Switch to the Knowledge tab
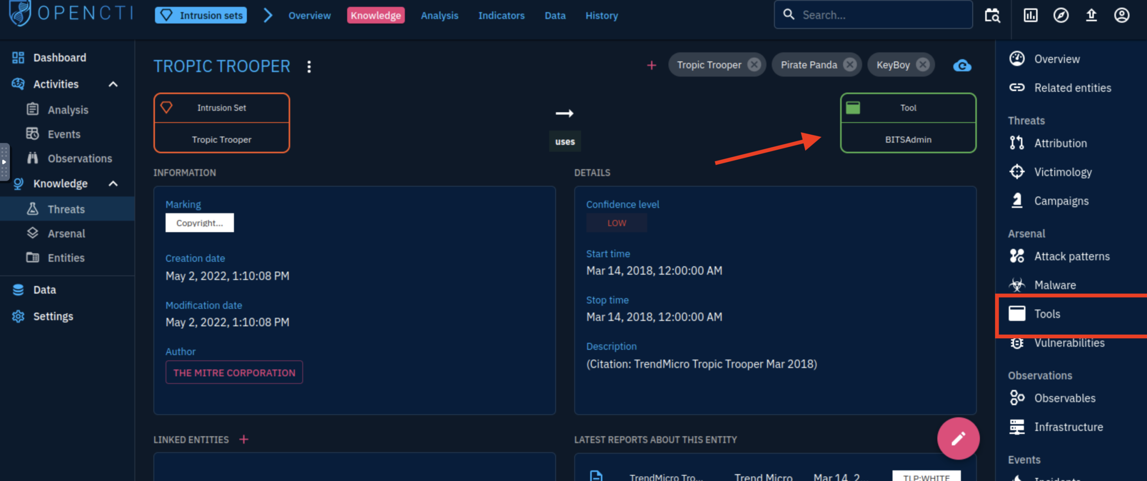 tap(375, 15)
